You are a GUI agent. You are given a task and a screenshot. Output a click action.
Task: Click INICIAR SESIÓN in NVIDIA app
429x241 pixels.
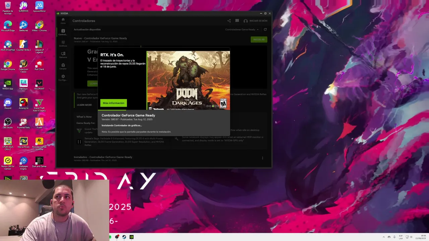pos(255,21)
